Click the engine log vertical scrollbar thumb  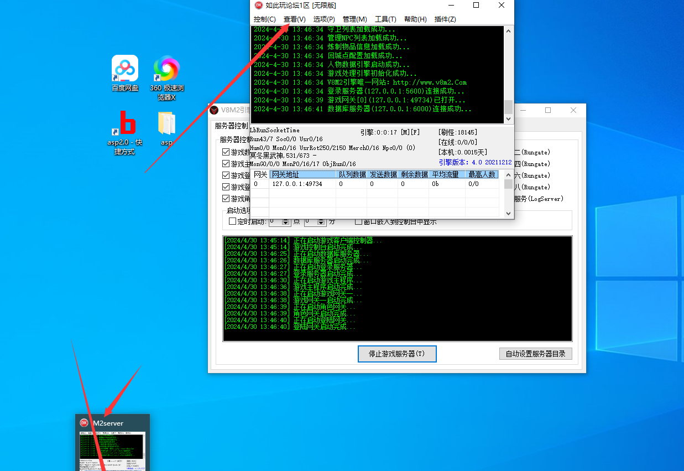[x=508, y=107]
